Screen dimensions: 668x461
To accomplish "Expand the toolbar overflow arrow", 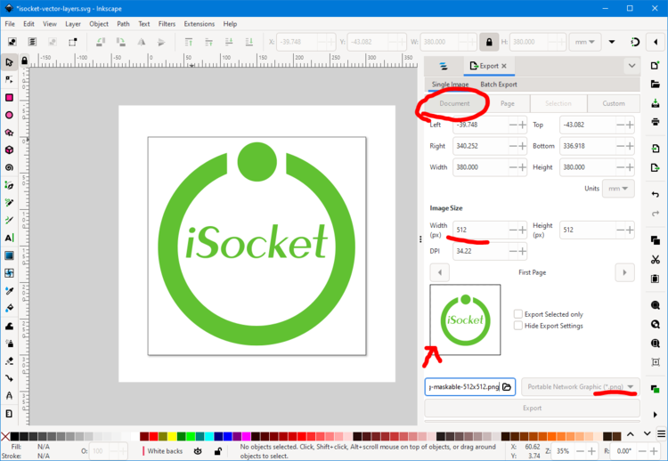I will coord(612,42).
